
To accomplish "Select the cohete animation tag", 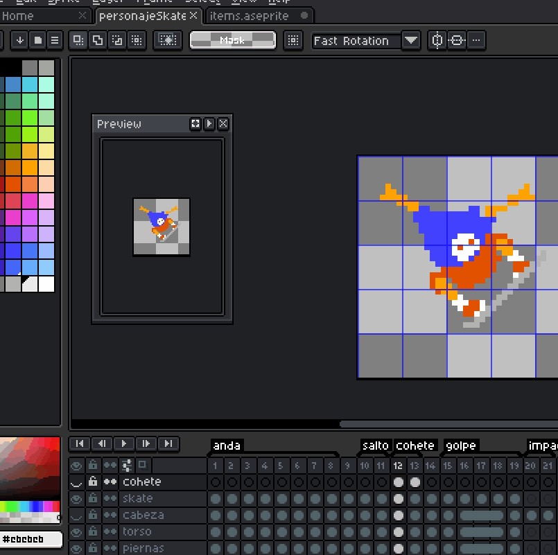I will click(x=415, y=446).
